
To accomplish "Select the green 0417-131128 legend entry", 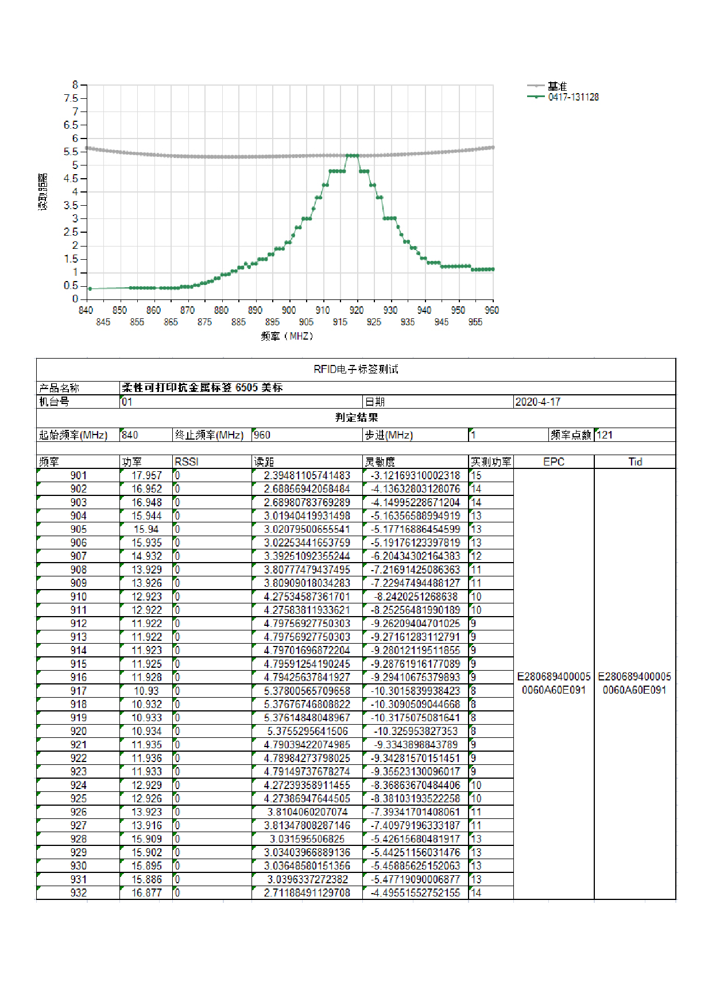I will (563, 97).
